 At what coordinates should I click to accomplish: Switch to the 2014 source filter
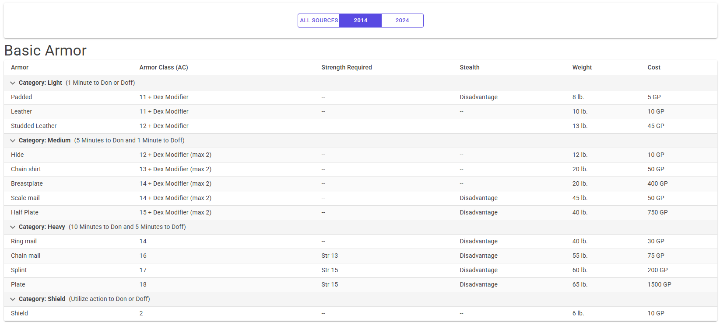pos(361,21)
